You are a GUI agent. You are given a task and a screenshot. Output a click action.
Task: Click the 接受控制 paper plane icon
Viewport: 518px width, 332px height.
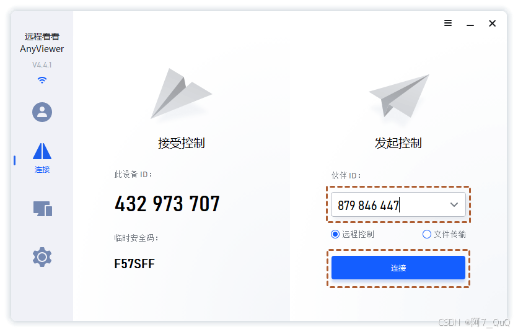[x=181, y=94]
